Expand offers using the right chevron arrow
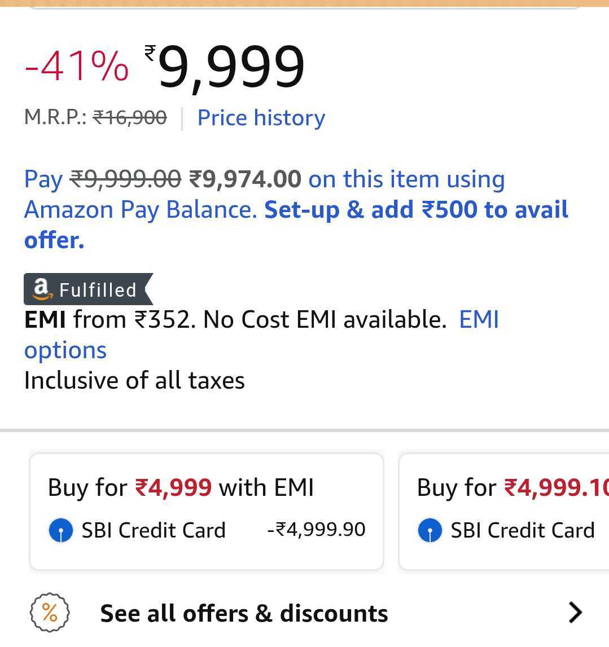Viewport: 609px width, 647px height. pos(575,613)
